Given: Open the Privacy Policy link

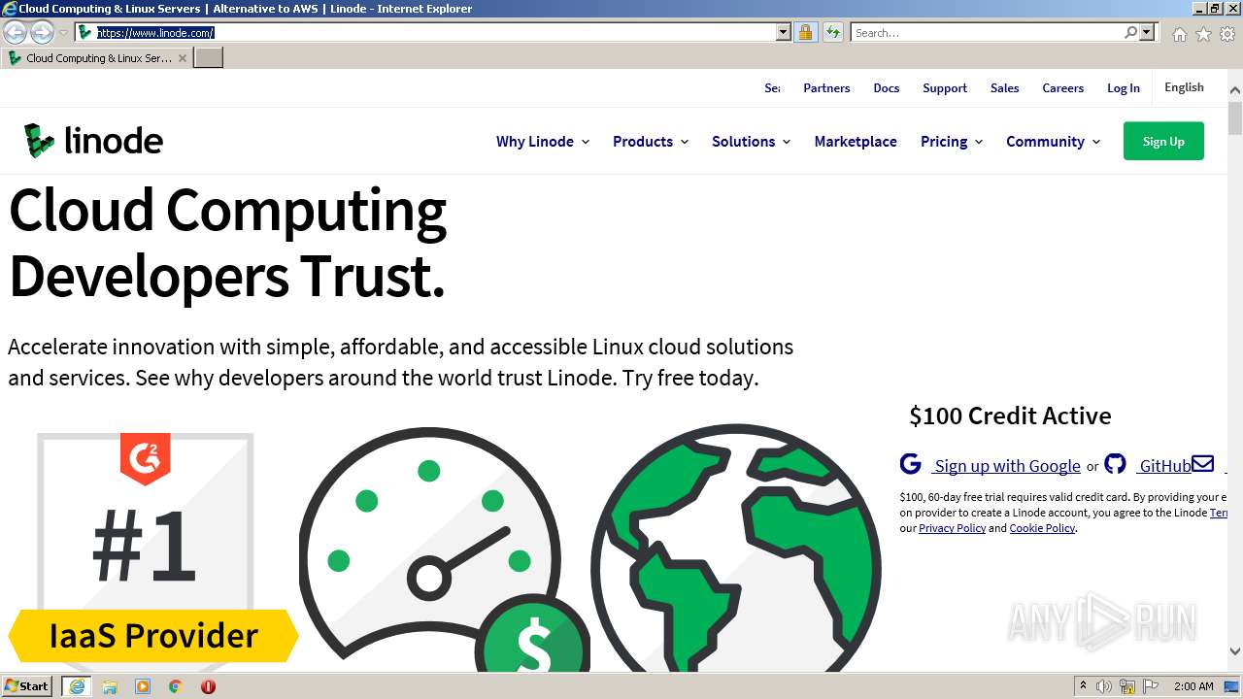Looking at the screenshot, I should point(952,528).
